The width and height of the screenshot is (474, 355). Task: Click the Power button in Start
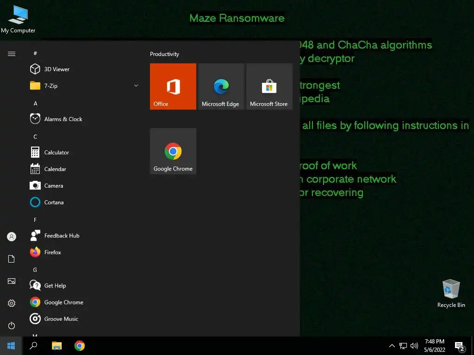tap(12, 325)
